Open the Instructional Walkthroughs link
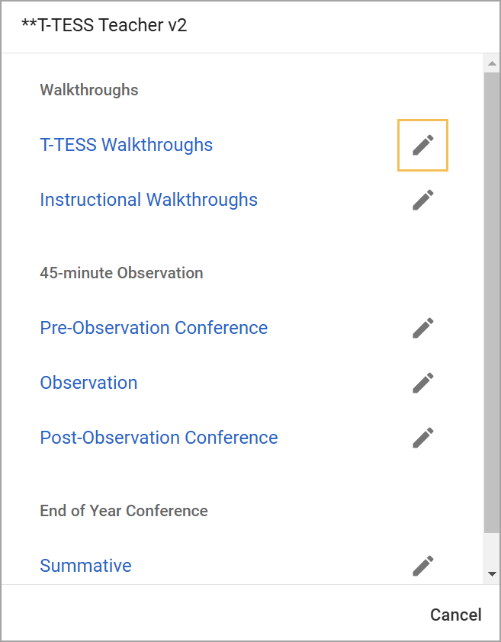 pyautogui.click(x=149, y=200)
